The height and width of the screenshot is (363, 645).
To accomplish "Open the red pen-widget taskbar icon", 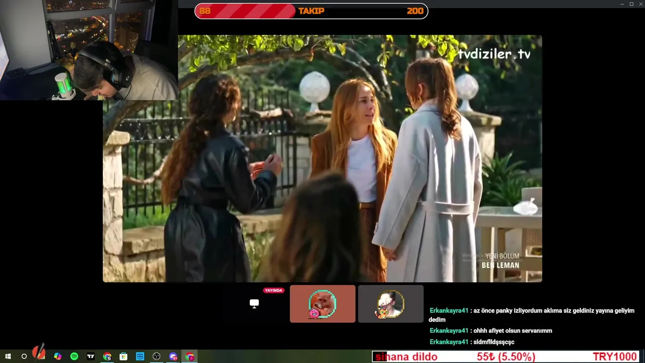I will tap(39, 353).
